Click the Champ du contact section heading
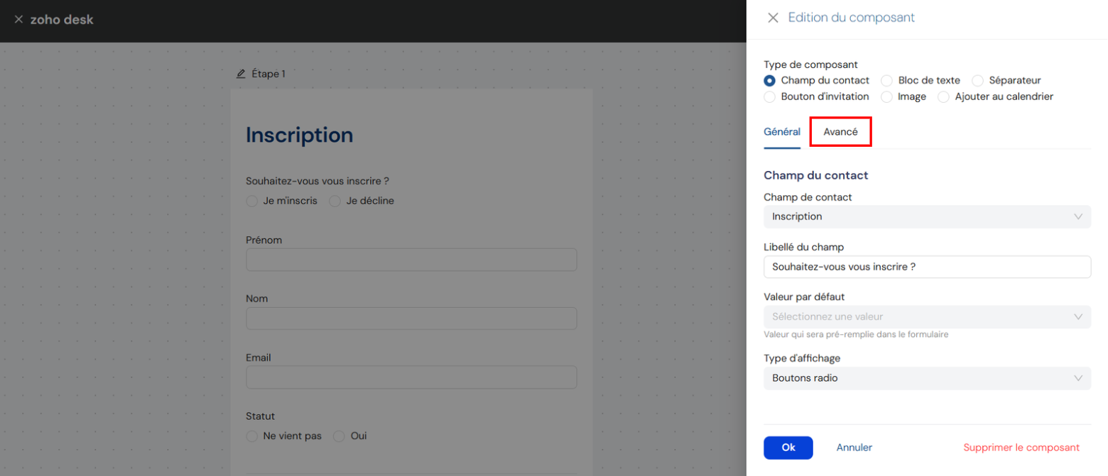 [816, 175]
